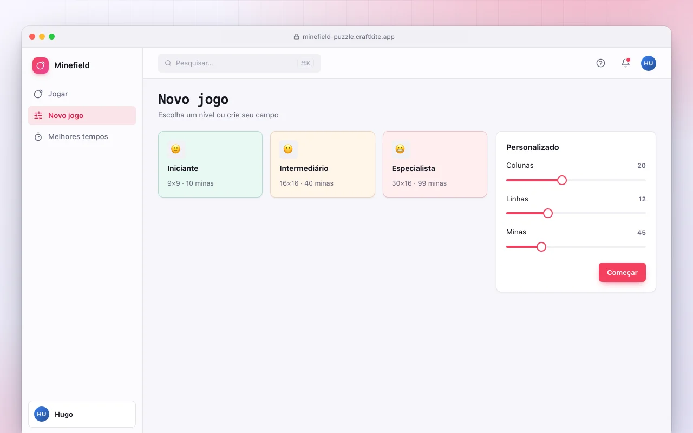
Task: Open the Hugo user profile card
Action: (x=82, y=414)
